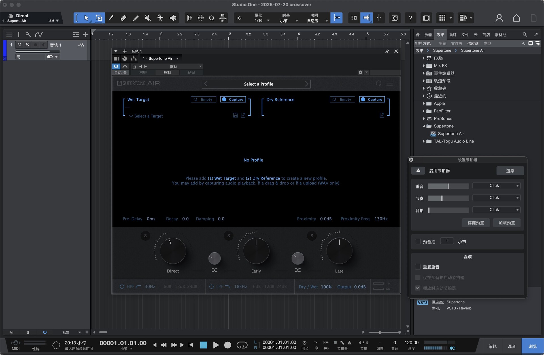Viewport: 544px width, 355px height.
Task: Click the Play transport button
Action: point(216,345)
